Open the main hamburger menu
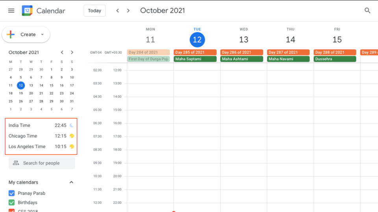The width and height of the screenshot is (378, 212). tap(11, 11)
